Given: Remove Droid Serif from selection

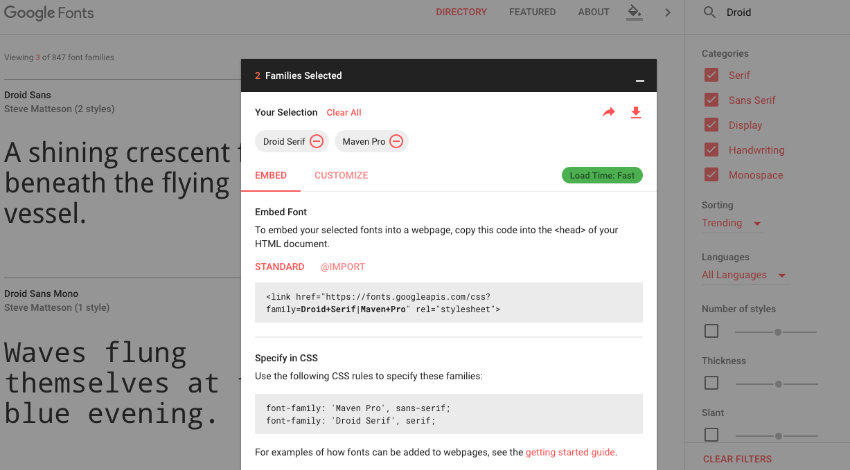Looking at the screenshot, I should coord(317,141).
